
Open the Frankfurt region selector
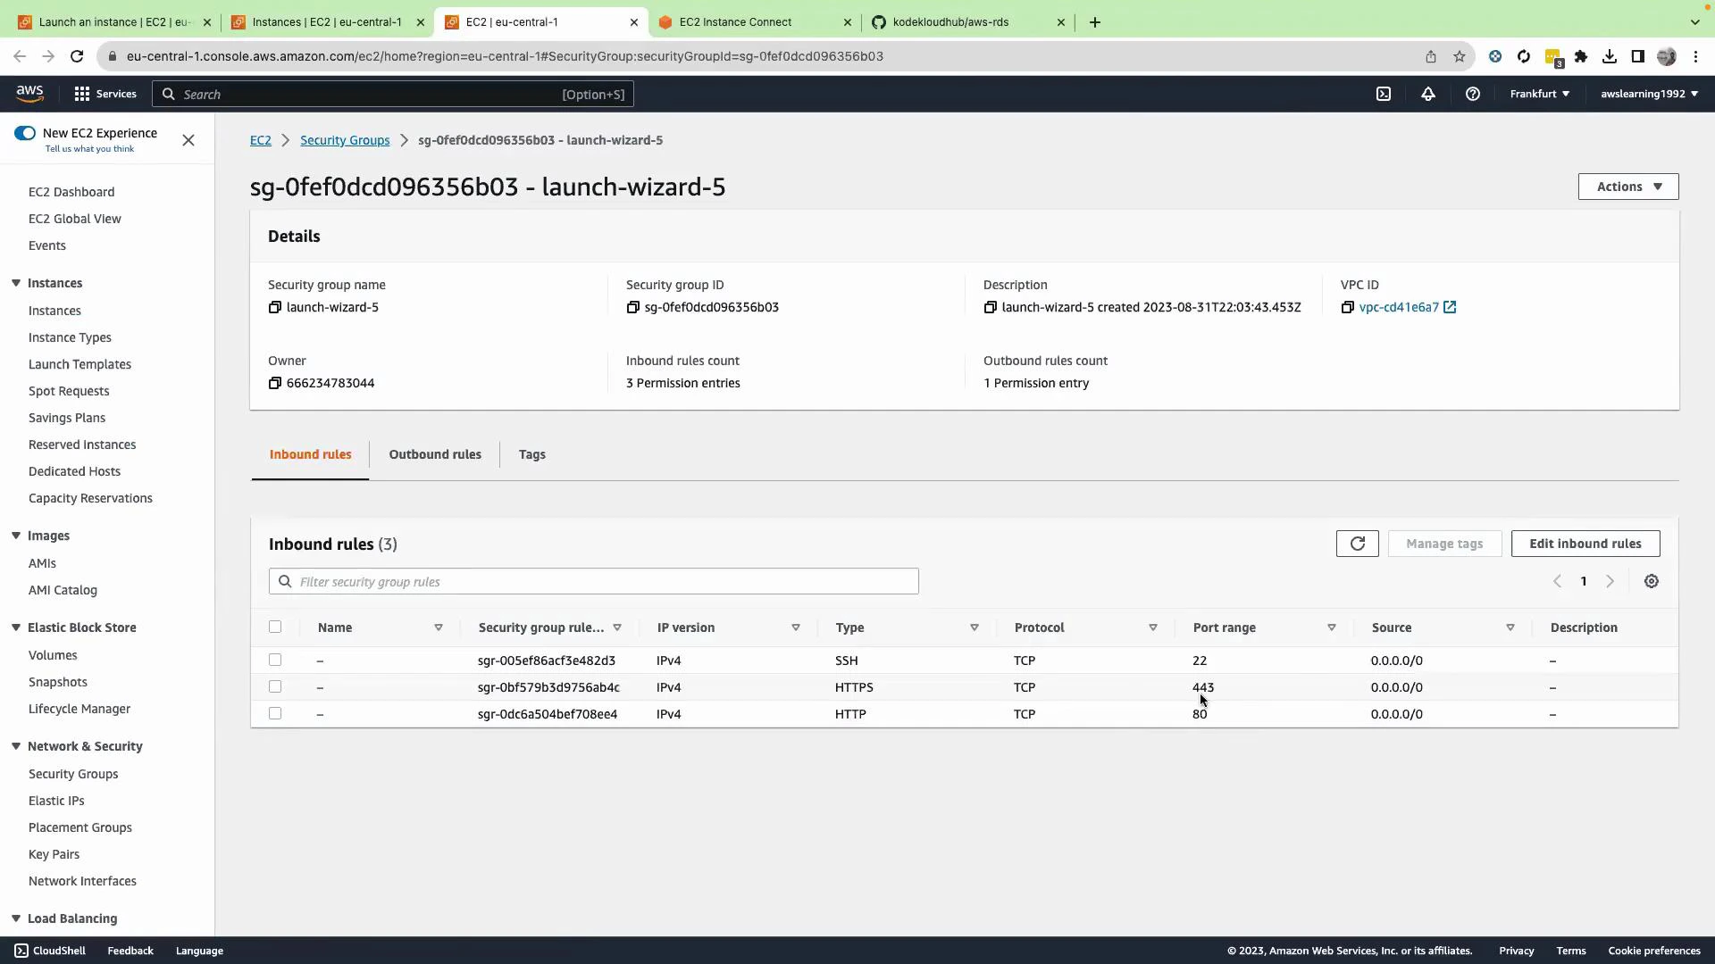(1538, 94)
